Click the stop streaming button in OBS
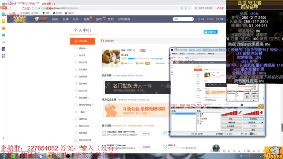The width and height of the screenshot is (283, 159). 253,119
